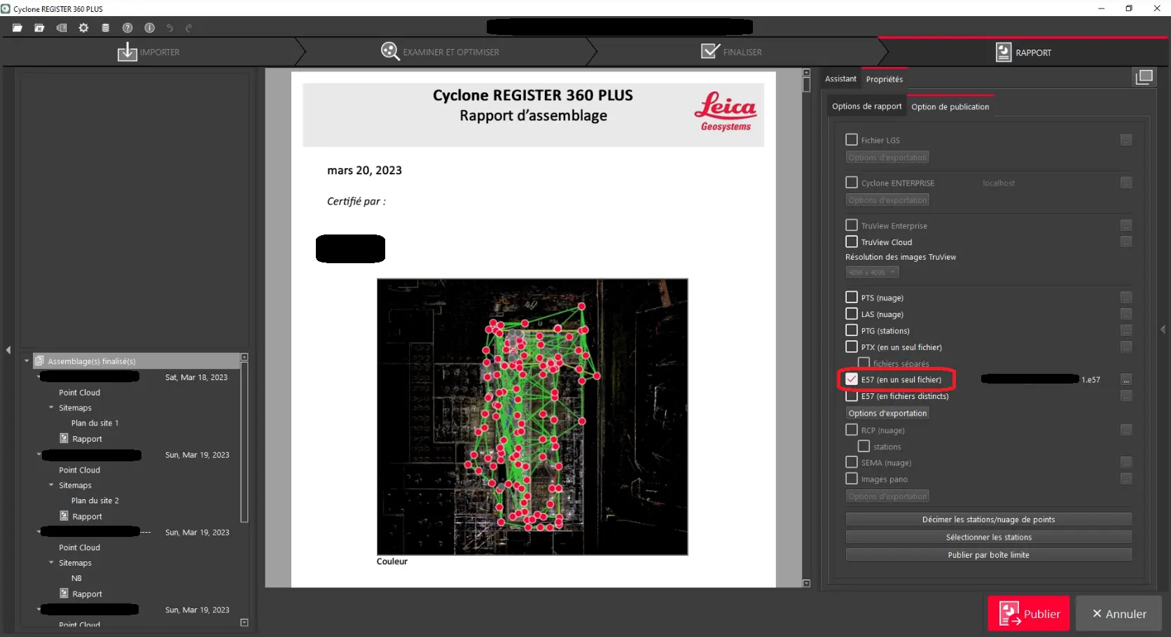1171x637 pixels.
Task: Click the browse button on the Fichier LGS row
Action: coord(1126,140)
